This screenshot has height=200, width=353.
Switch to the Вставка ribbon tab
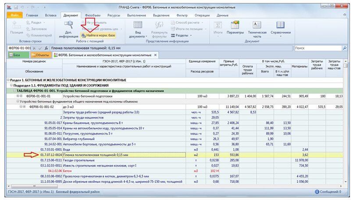click(x=51, y=15)
